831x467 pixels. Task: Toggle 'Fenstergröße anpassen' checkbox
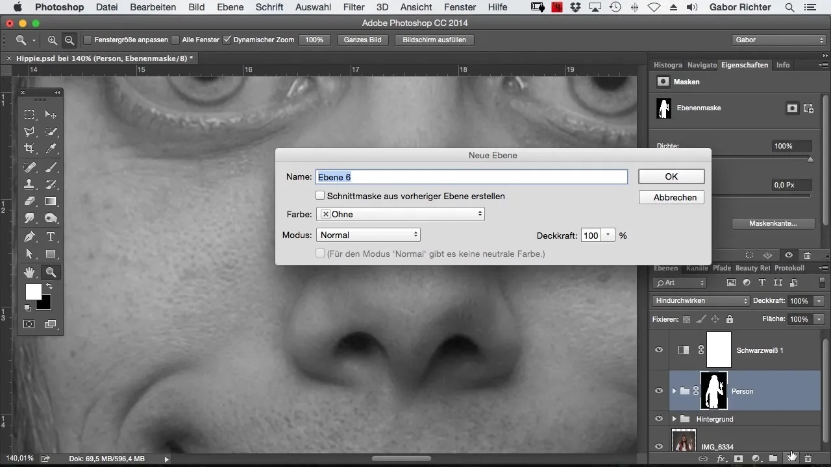(x=88, y=40)
